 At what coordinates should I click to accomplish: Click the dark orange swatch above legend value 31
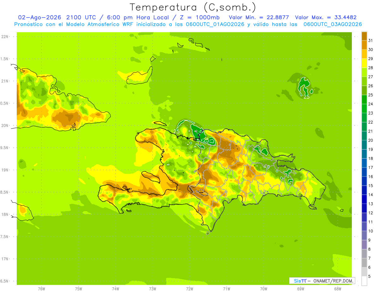point(364,36)
